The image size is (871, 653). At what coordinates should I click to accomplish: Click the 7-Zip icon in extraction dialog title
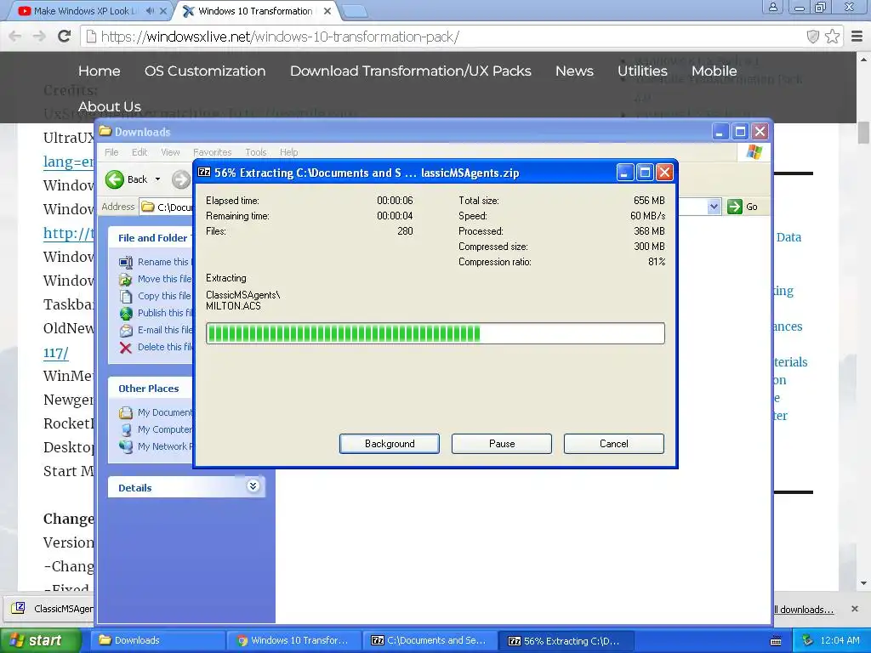click(x=204, y=173)
